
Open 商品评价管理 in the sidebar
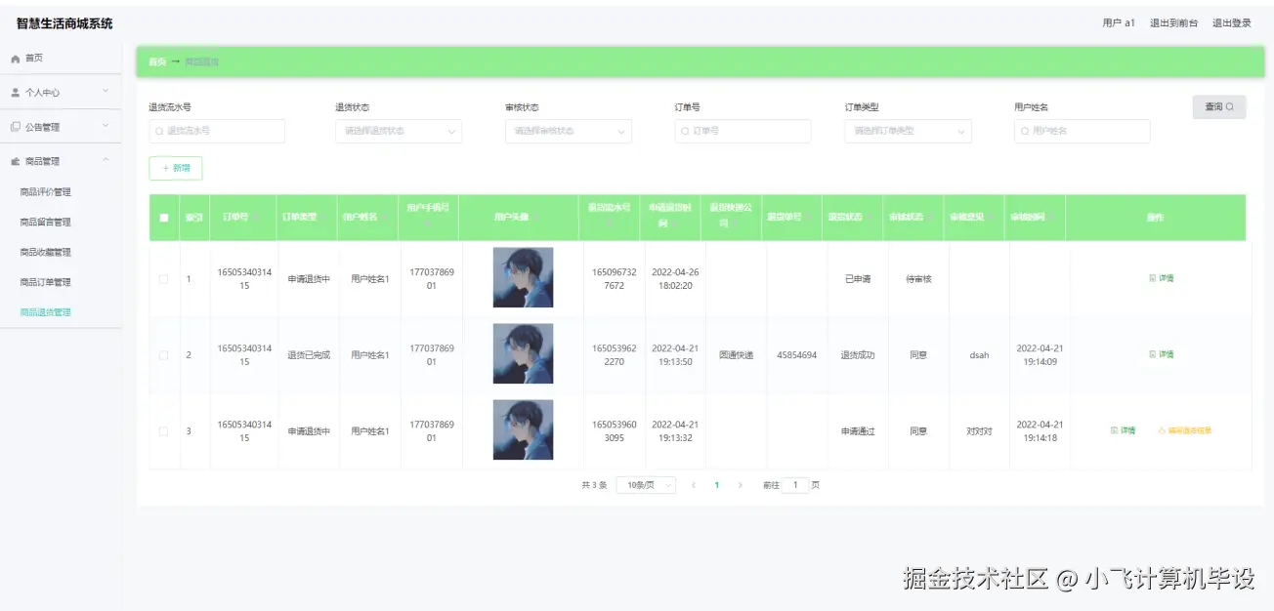click(46, 192)
